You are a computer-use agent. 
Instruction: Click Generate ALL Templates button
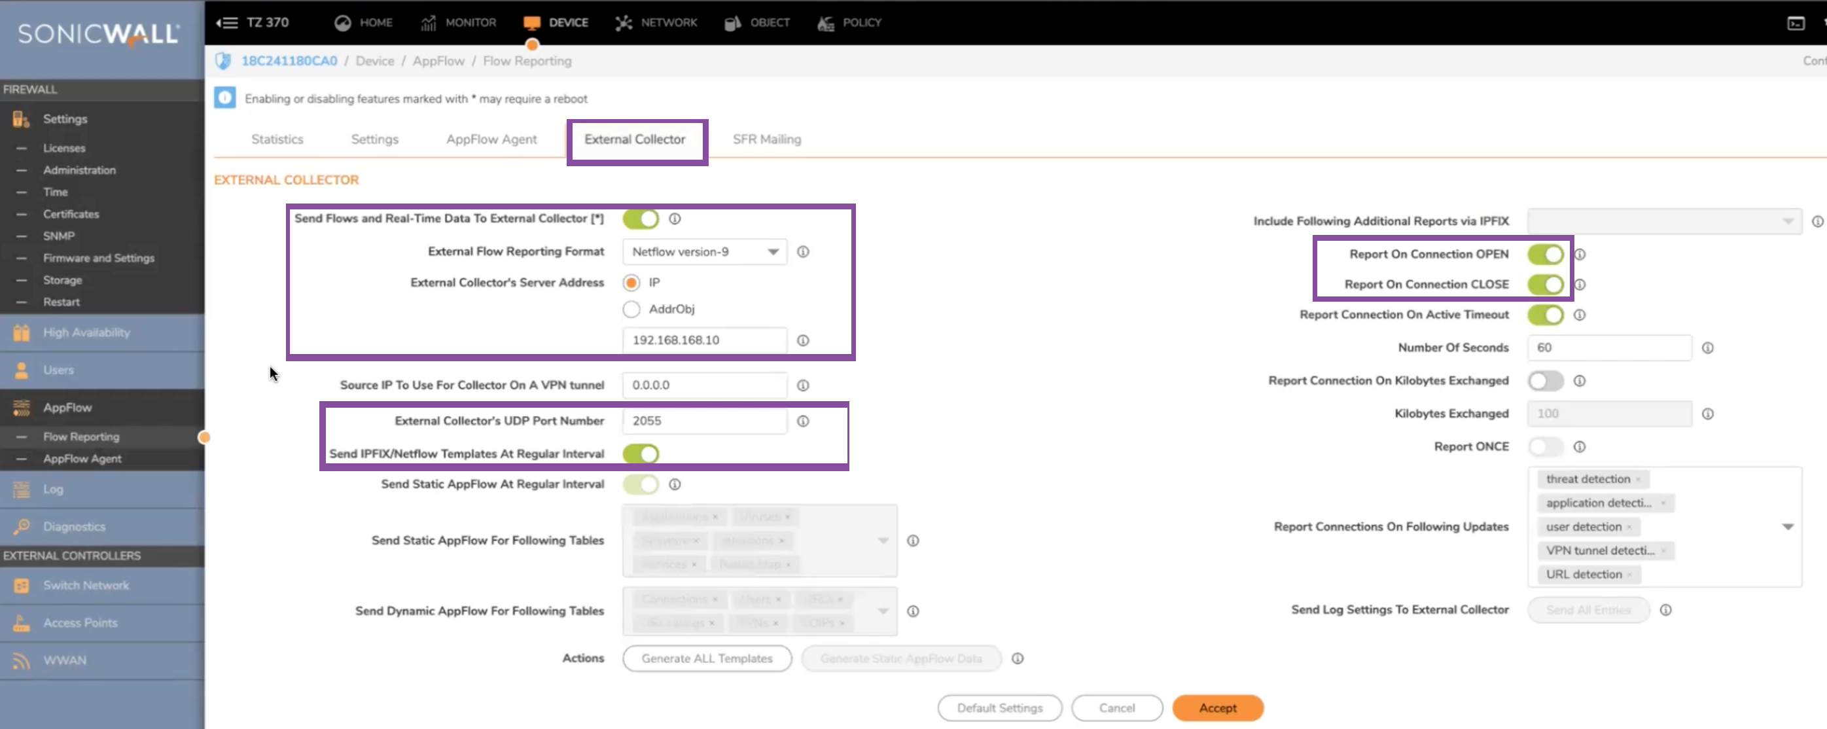pyautogui.click(x=707, y=659)
